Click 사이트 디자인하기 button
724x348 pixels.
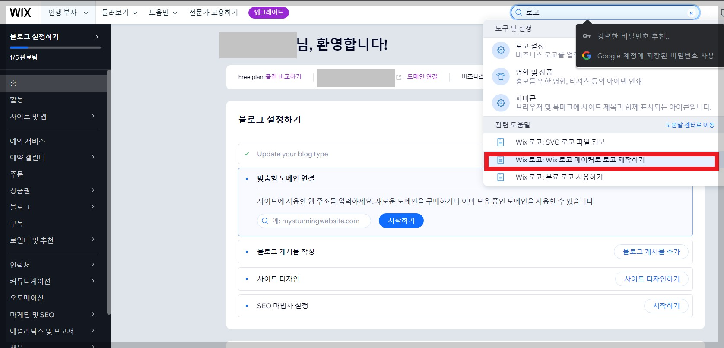click(652, 279)
